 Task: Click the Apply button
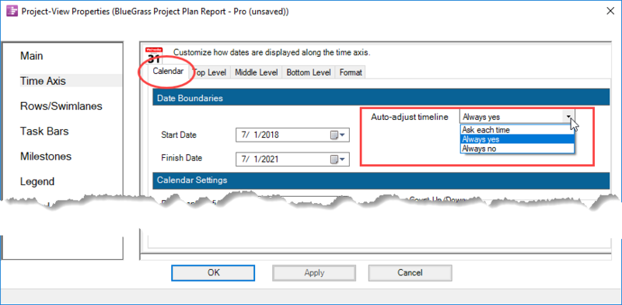314,272
